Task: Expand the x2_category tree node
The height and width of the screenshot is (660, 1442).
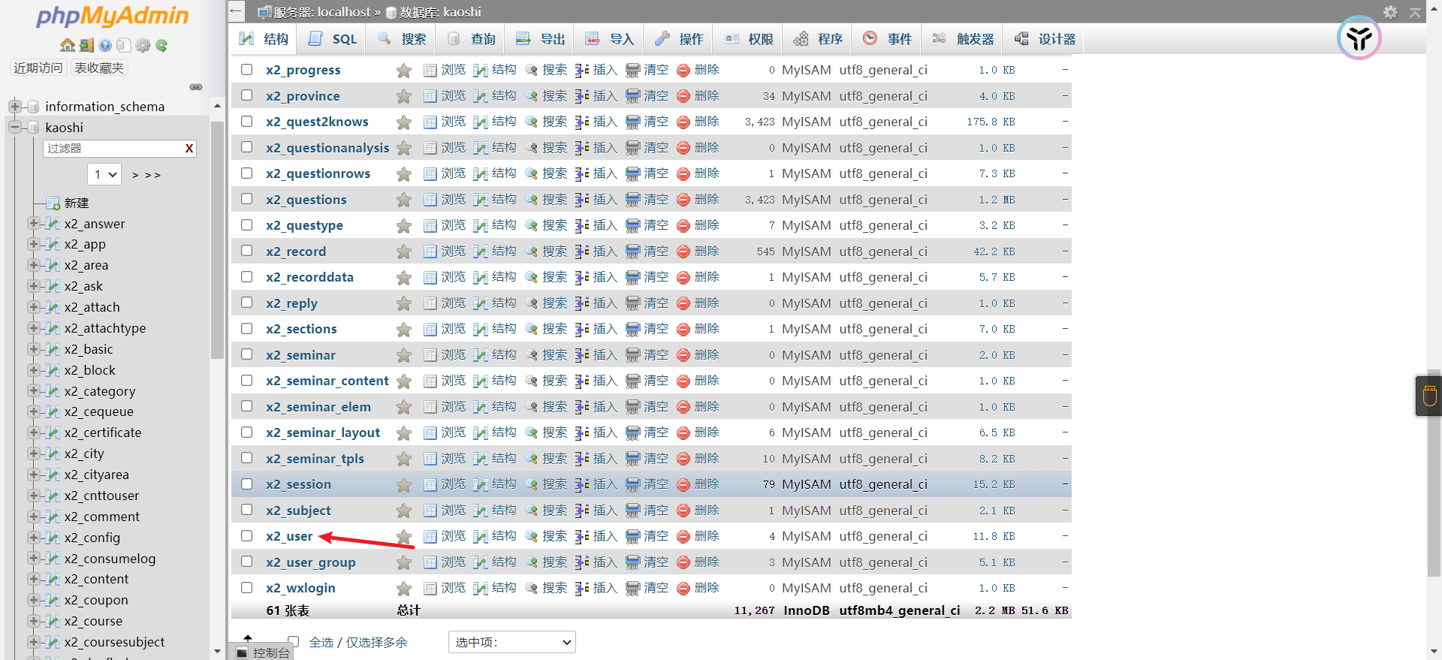Action: click(33, 390)
